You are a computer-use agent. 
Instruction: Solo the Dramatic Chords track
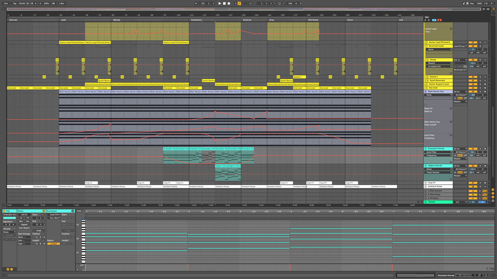(480, 149)
